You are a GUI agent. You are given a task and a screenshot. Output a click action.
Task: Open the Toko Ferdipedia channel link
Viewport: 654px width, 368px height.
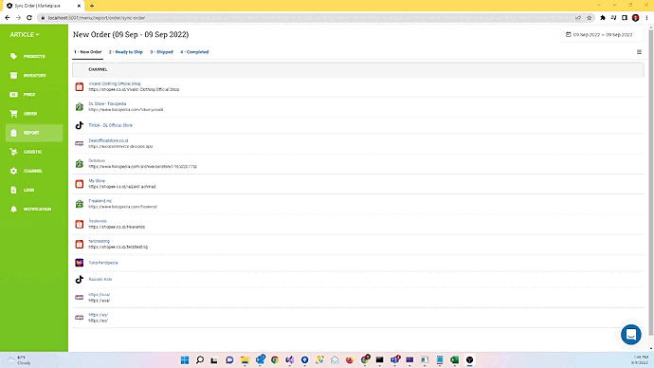103,263
